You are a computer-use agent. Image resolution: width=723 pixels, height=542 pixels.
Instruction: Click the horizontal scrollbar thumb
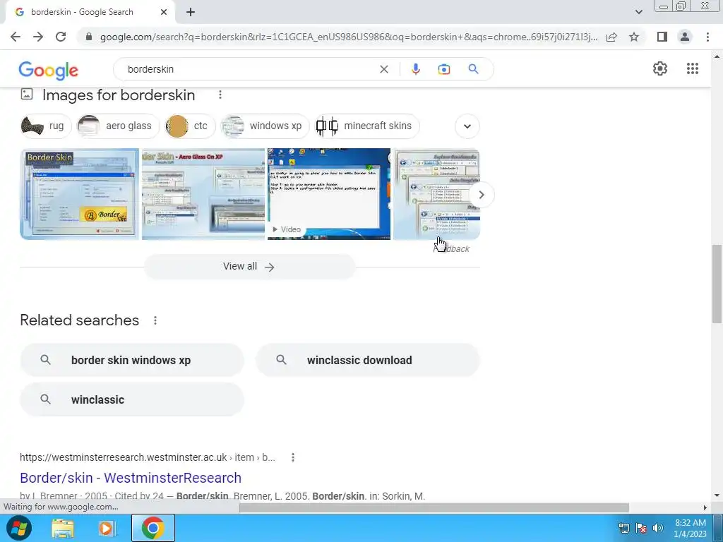pyautogui.click(x=434, y=507)
